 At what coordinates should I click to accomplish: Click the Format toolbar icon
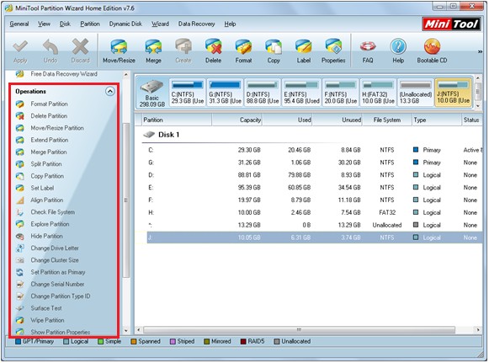[243, 47]
